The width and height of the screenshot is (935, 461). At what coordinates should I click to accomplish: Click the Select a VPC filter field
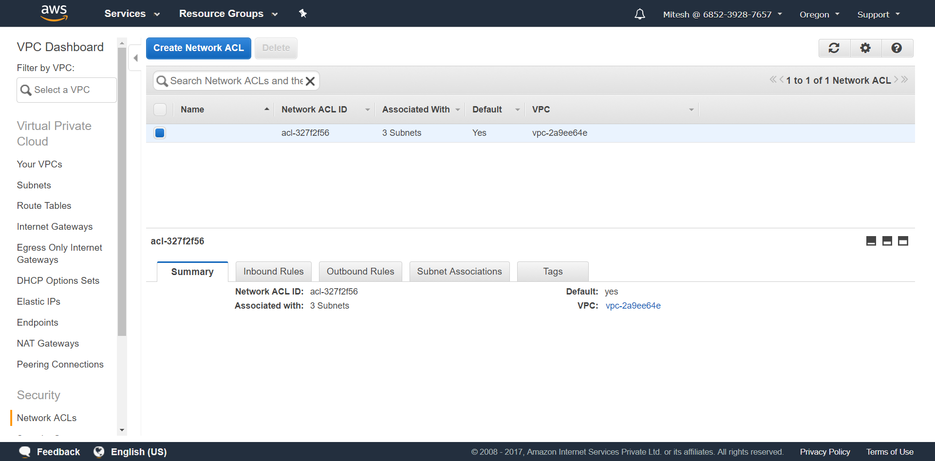click(67, 90)
